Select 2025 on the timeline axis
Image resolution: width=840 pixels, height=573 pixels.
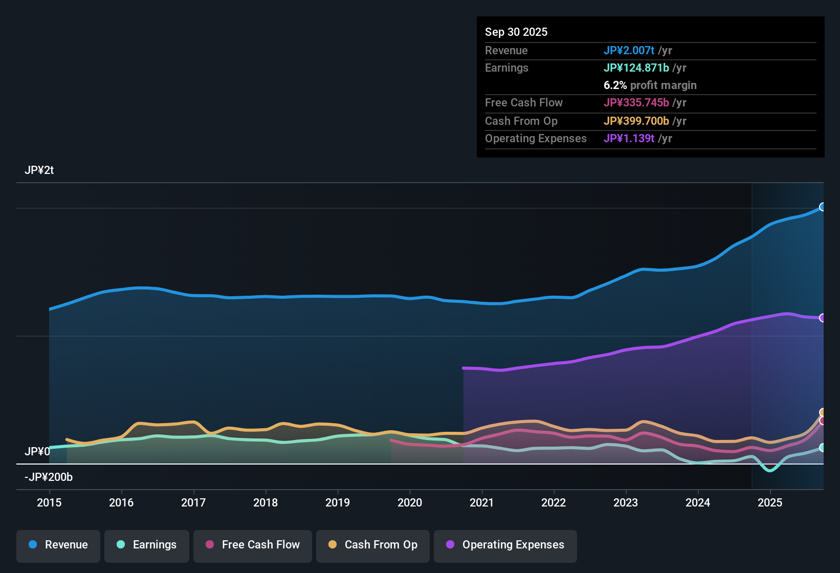tap(770, 503)
